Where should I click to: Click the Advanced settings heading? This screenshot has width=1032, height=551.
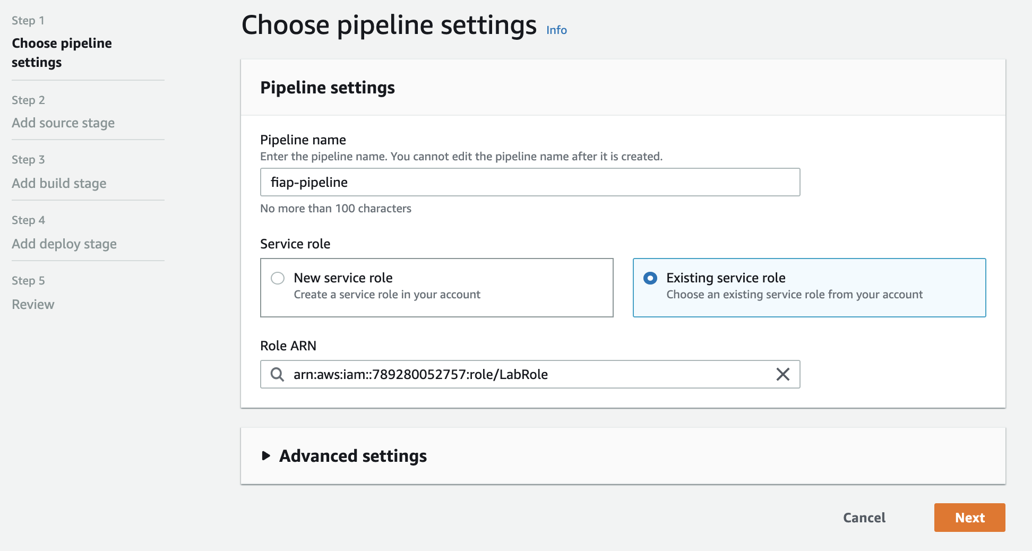353,456
